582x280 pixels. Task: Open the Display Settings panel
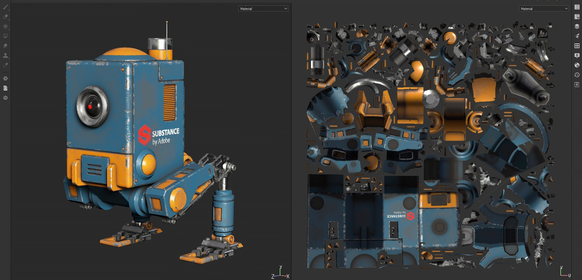(577, 55)
